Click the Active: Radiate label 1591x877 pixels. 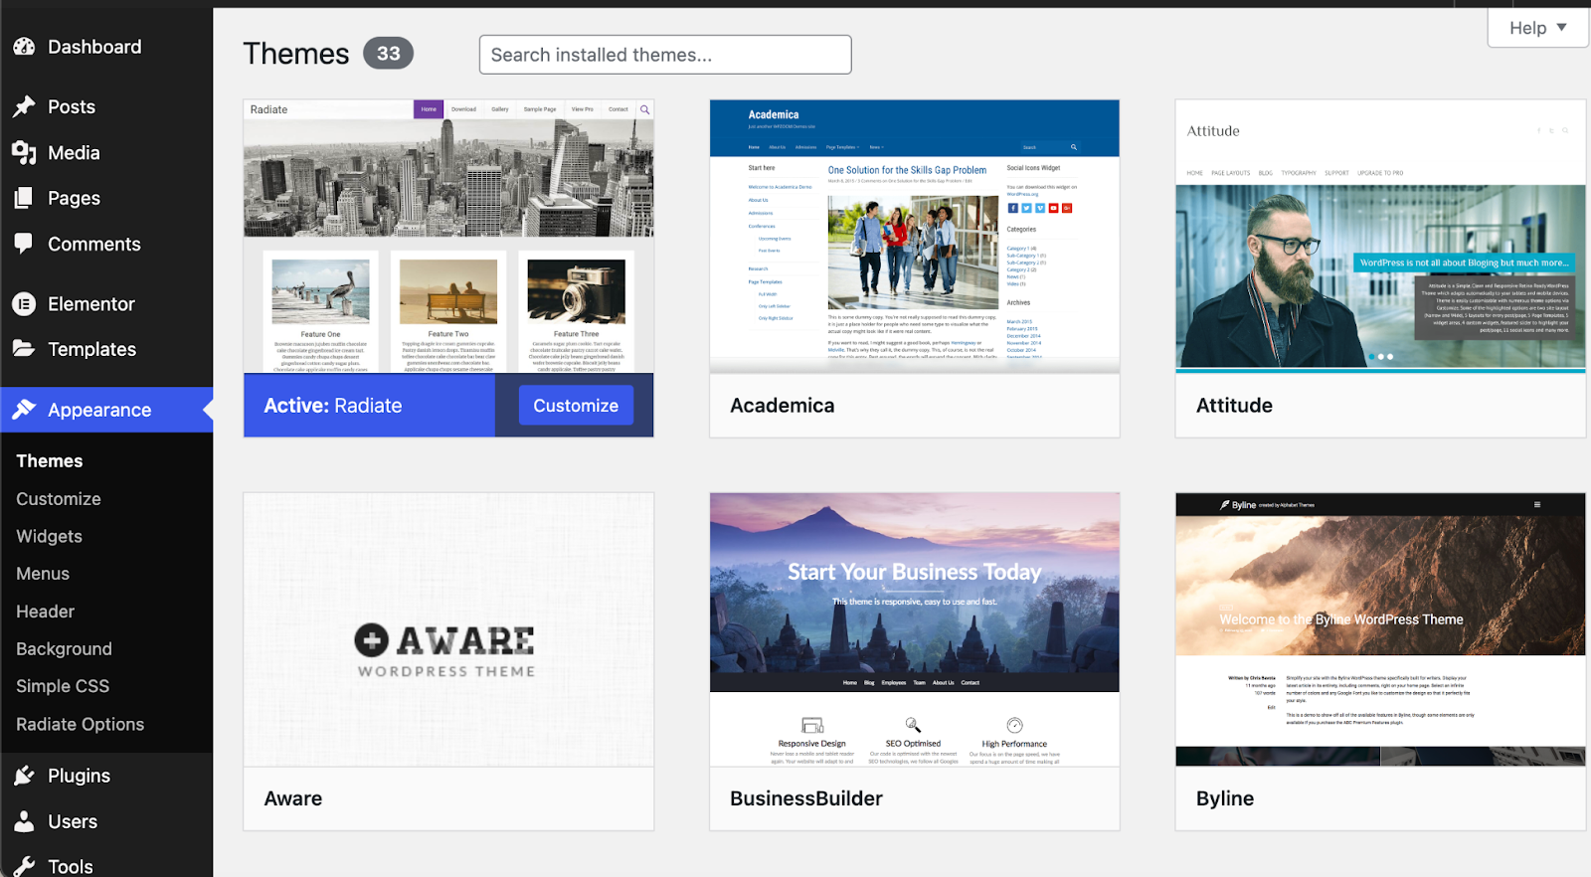pyautogui.click(x=333, y=406)
